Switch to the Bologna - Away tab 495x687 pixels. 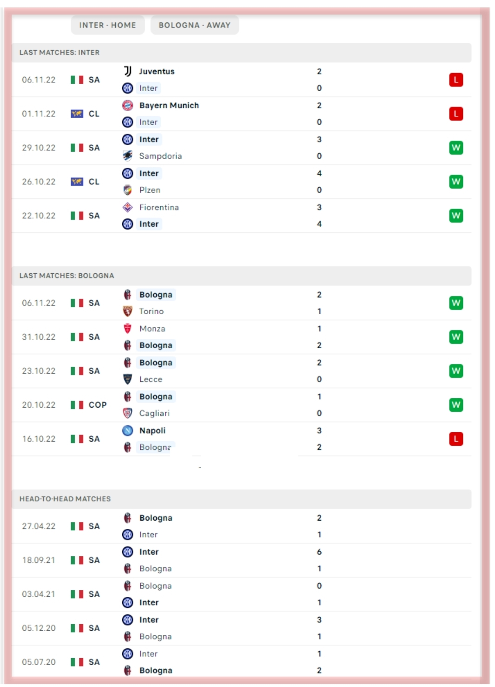point(194,25)
